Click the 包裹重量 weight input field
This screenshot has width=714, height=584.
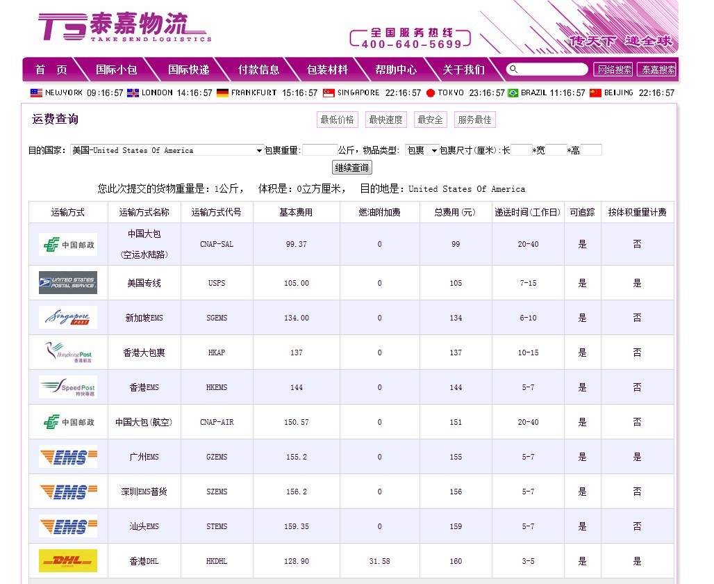[319, 150]
